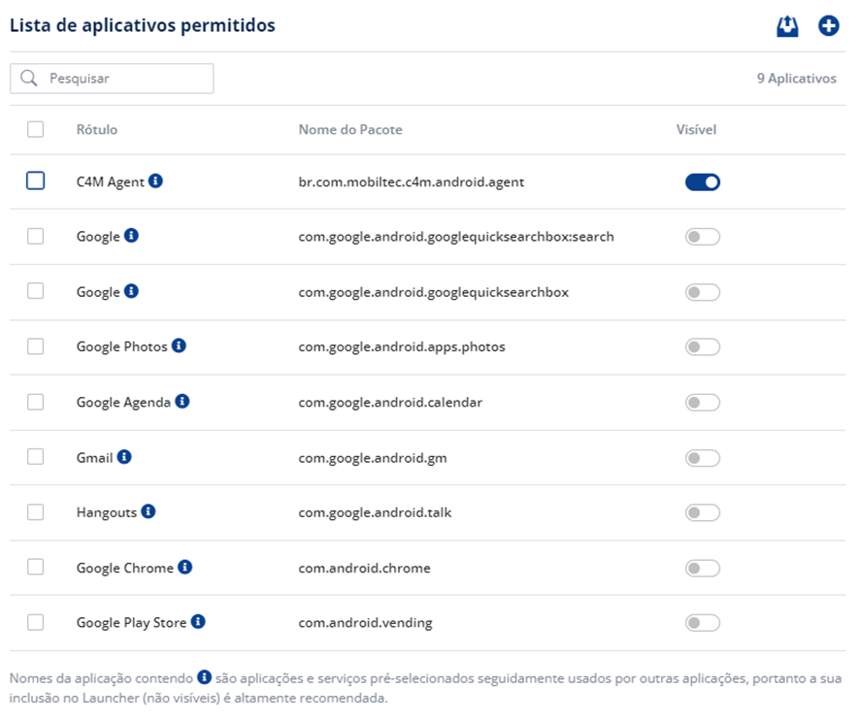Click the Rótulo column header

click(97, 130)
